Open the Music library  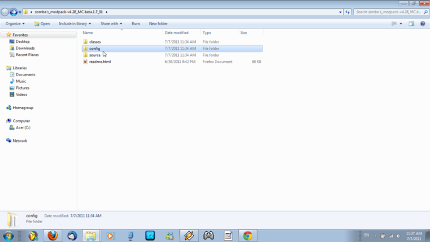[21, 81]
